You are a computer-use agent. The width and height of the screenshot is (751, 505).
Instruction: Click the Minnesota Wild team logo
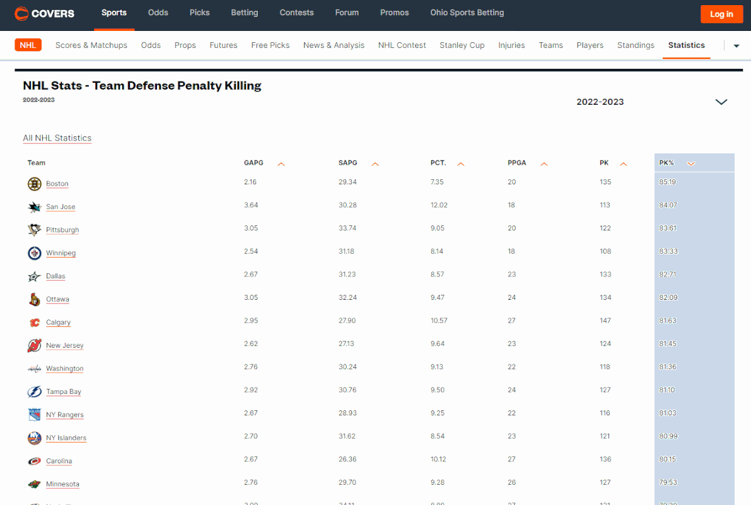(35, 484)
